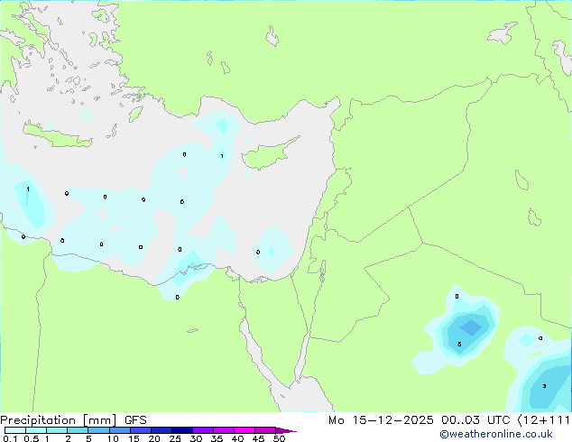
Task: Click the 0.5–1 mm legend color swatch
Action: coord(36,430)
